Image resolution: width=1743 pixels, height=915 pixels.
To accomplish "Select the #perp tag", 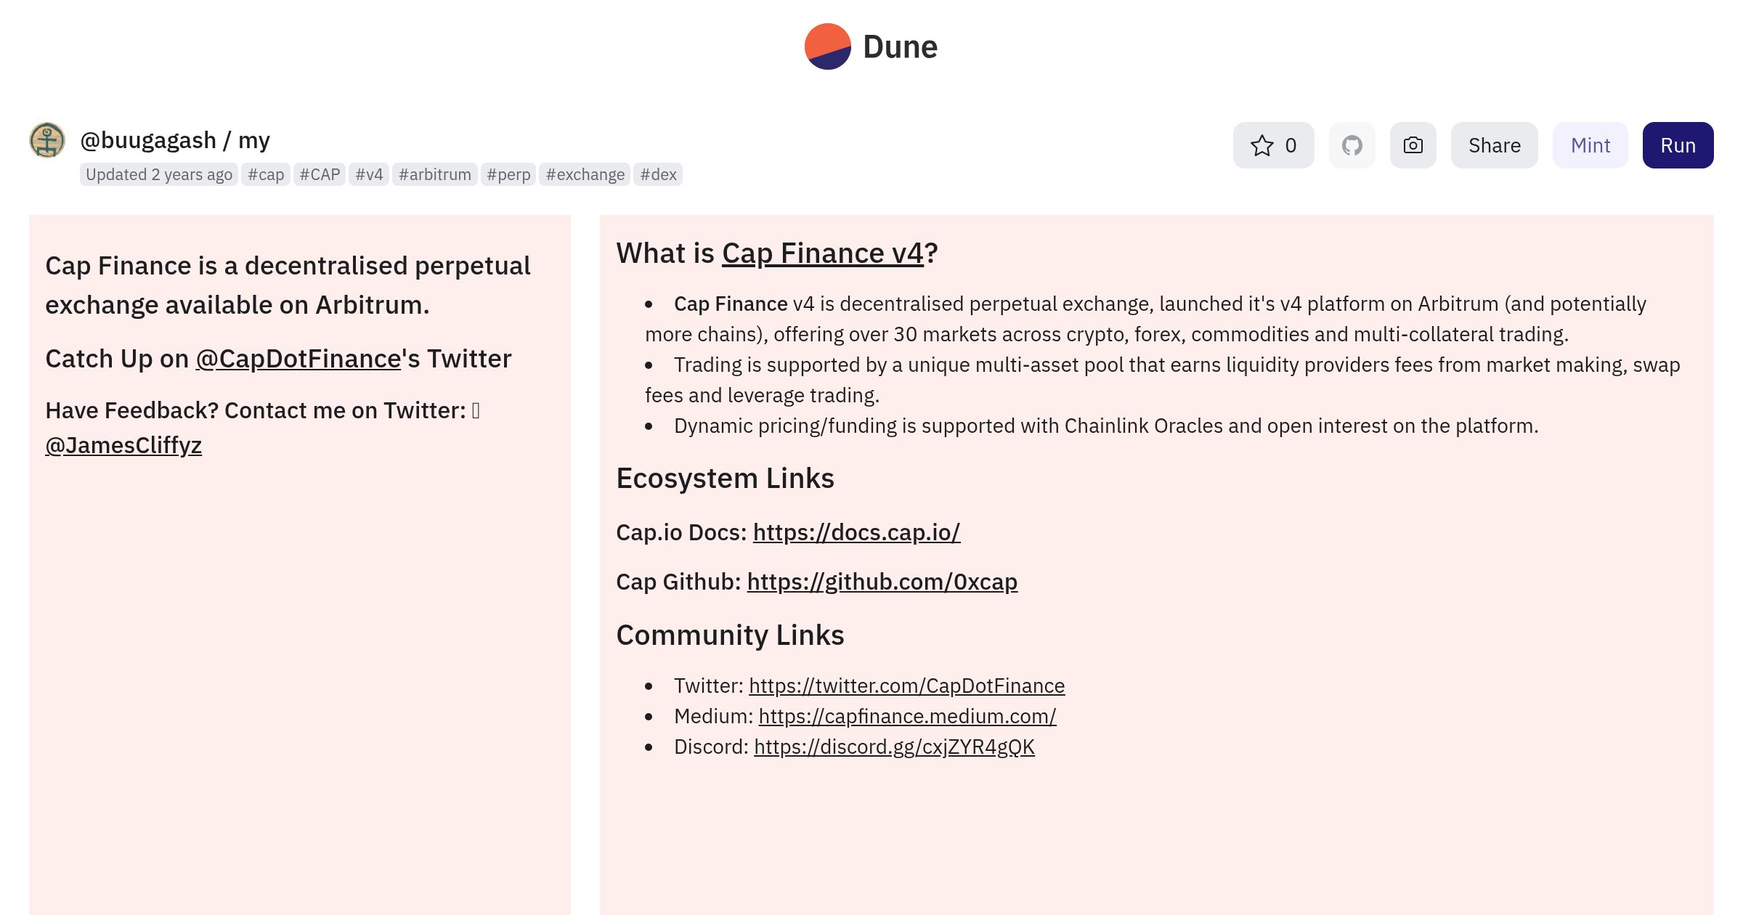I will (508, 174).
